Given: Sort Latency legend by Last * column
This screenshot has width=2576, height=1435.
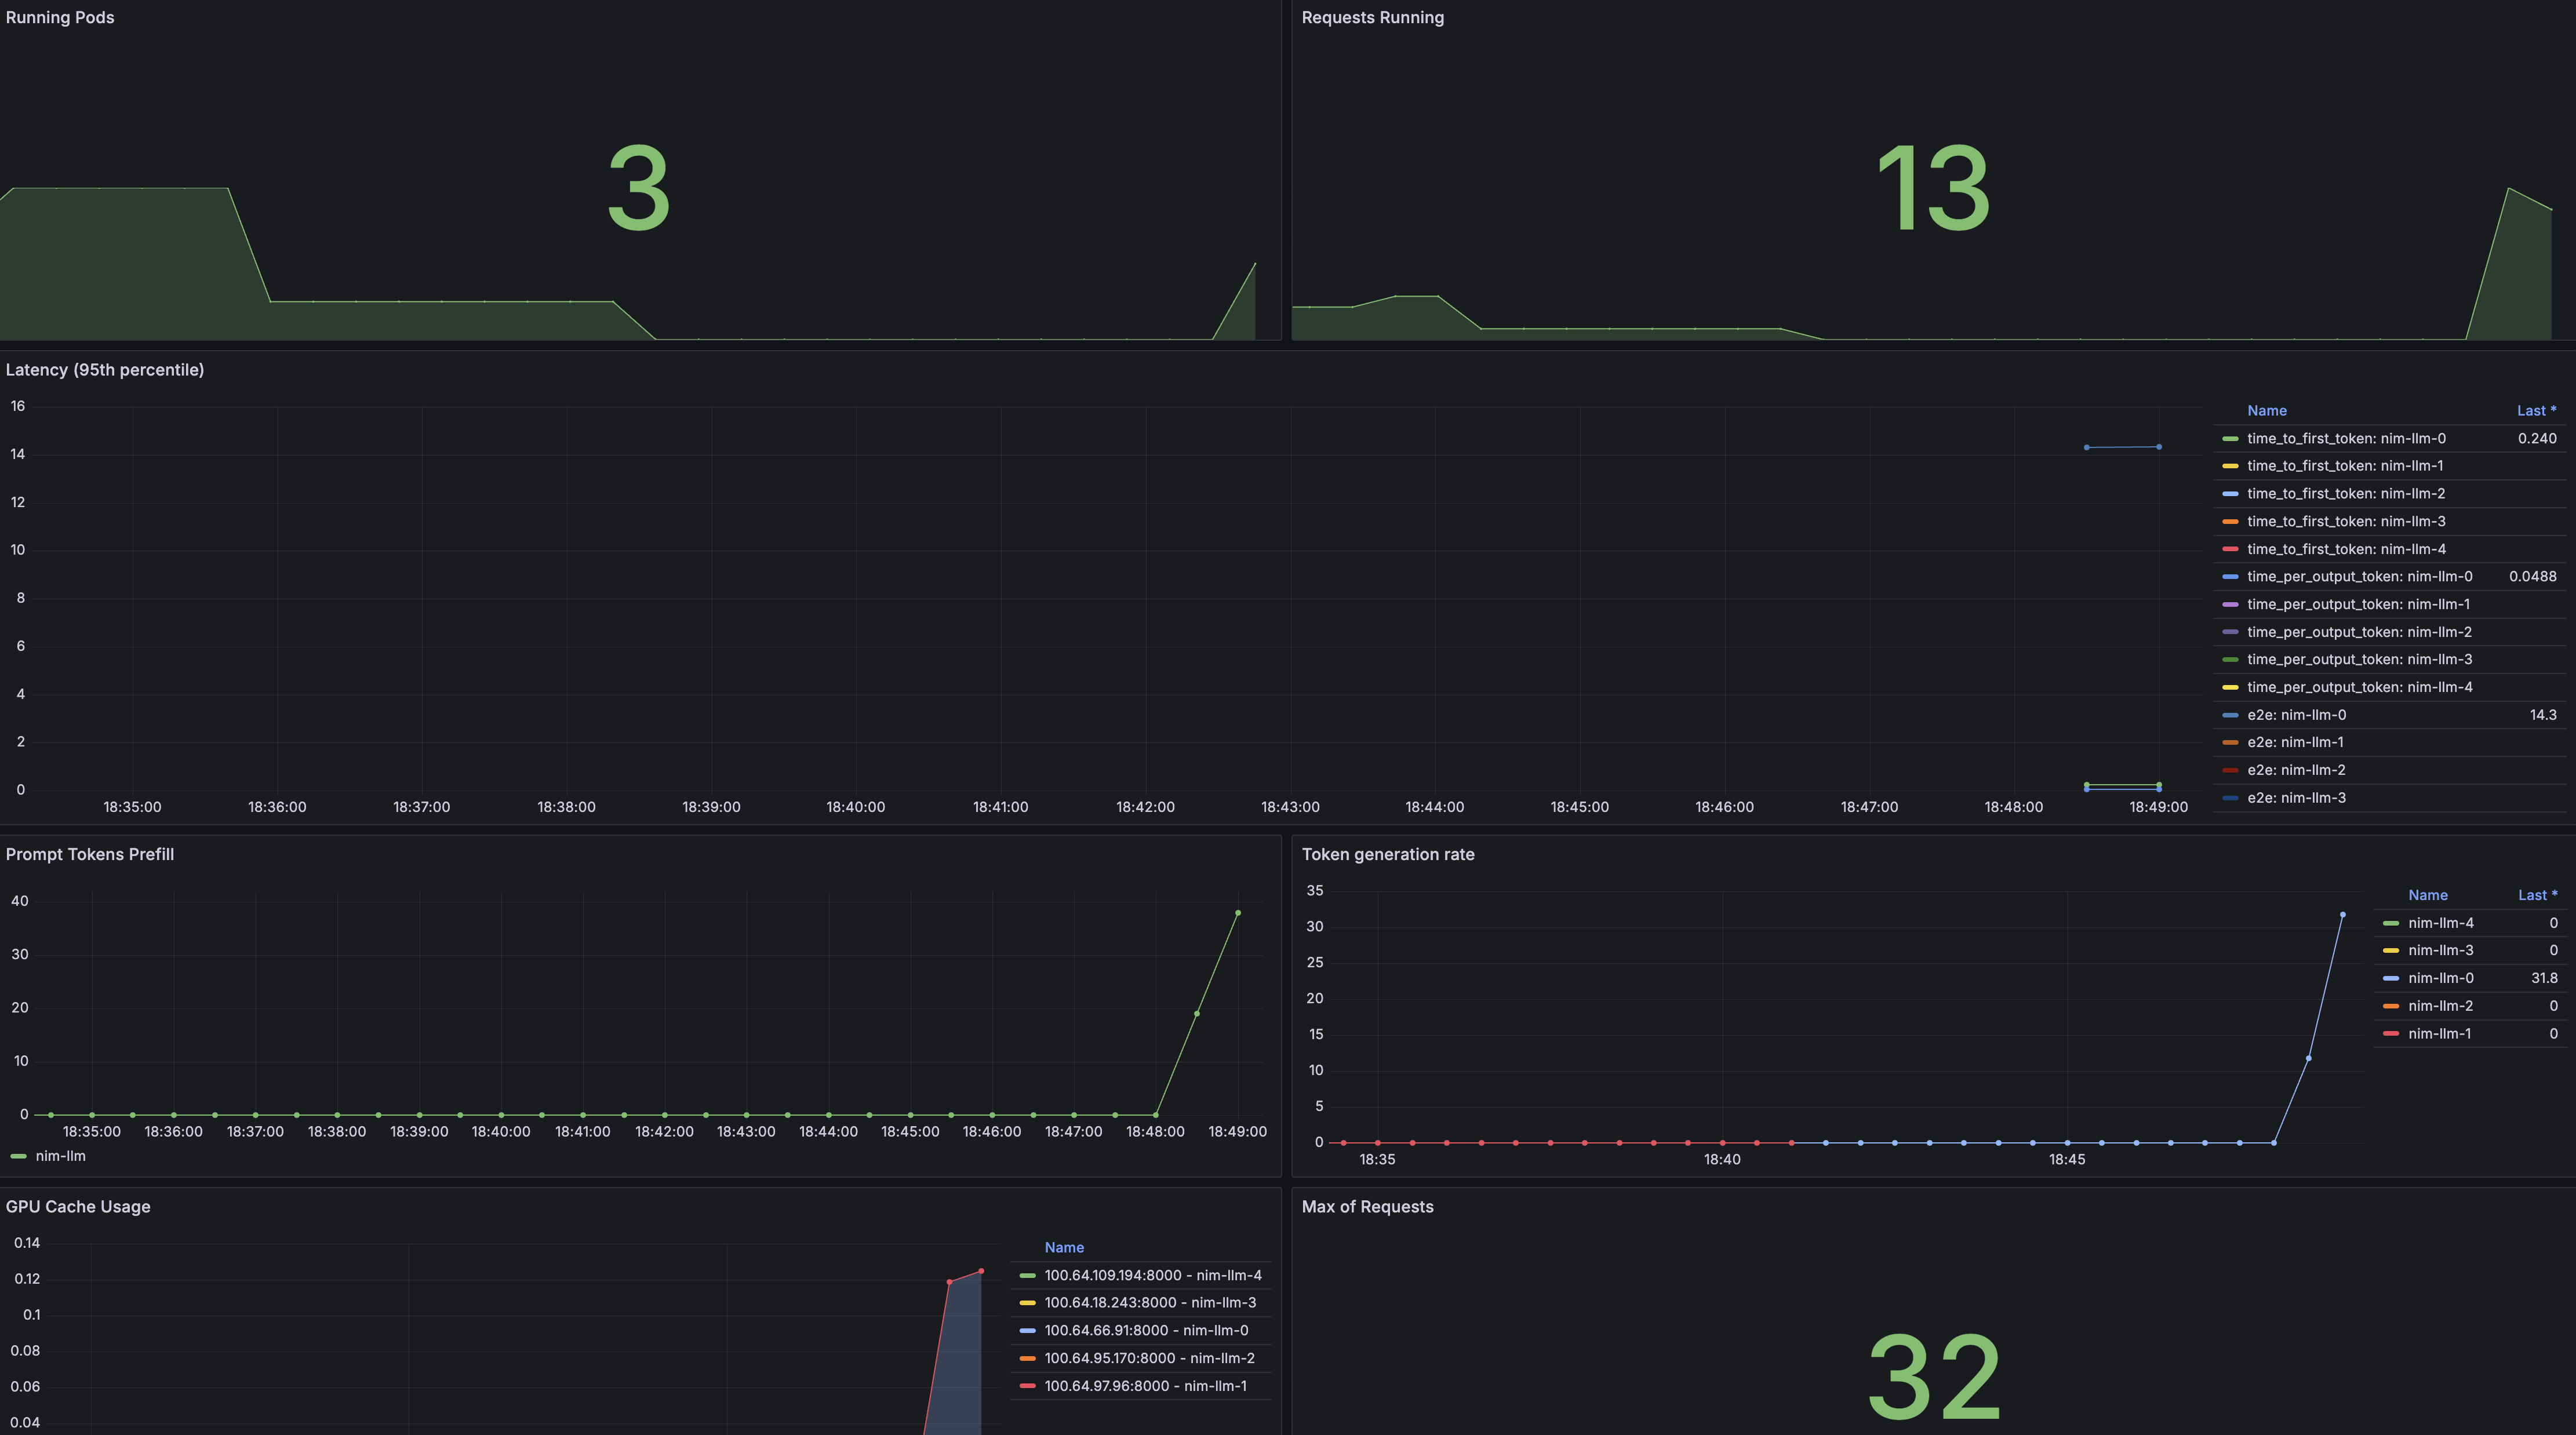Looking at the screenshot, I should click(2535, 411).
